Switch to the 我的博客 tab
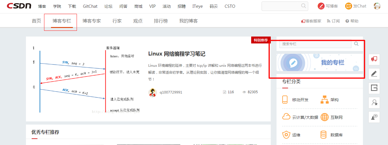388x145 pixels. point(188,21)
